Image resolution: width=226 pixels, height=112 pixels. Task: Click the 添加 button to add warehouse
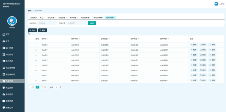33,30
